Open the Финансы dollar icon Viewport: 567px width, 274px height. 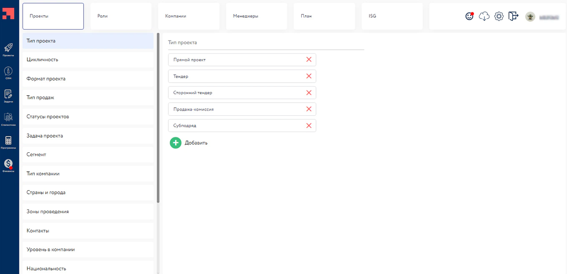point(8,163)
